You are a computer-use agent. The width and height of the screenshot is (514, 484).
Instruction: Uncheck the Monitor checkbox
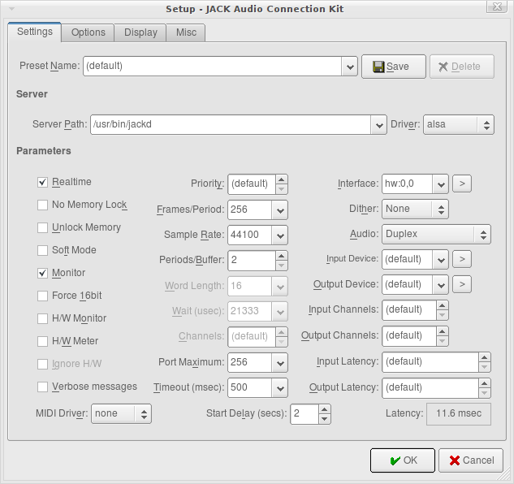43,274
